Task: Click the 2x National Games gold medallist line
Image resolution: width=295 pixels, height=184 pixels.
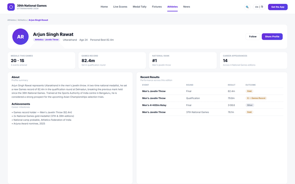Action: coord(43,116)
